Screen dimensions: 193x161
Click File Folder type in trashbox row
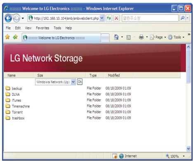tap(94, 118)
